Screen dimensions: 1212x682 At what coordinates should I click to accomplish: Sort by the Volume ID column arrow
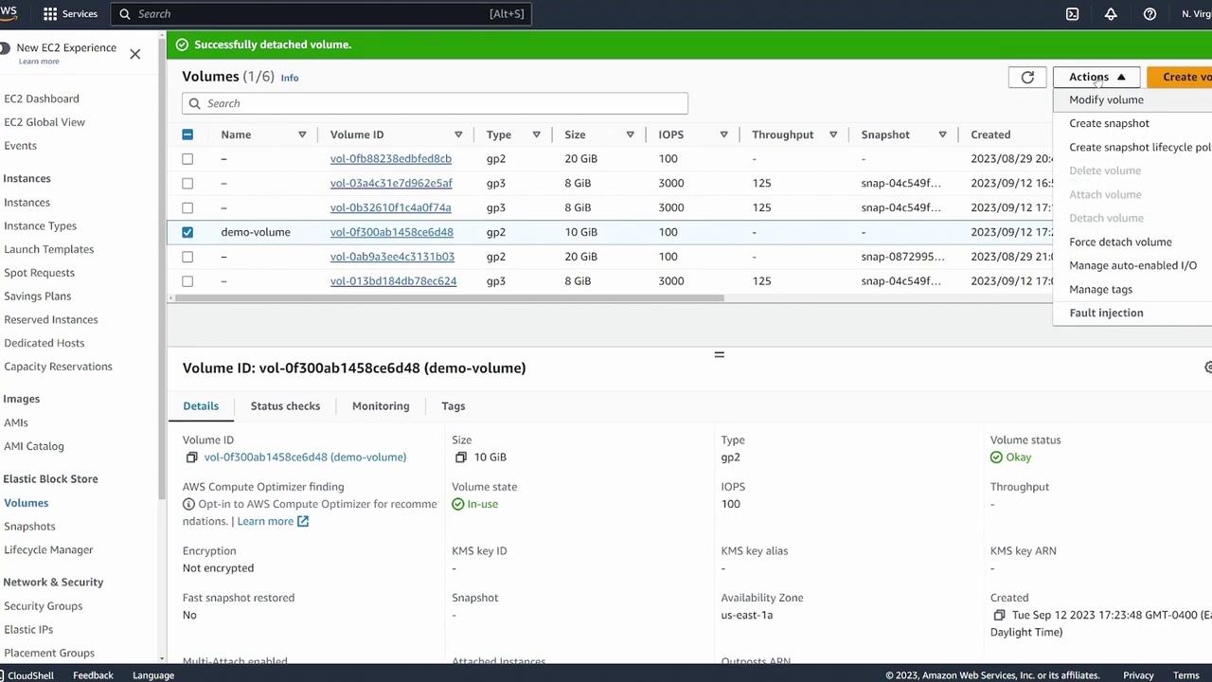[x=458, y=135]
